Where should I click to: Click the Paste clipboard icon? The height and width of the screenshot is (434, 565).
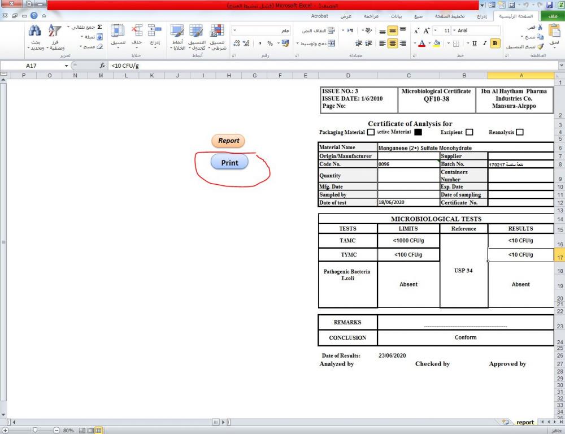pyautogui.click(x=554, y=33)
